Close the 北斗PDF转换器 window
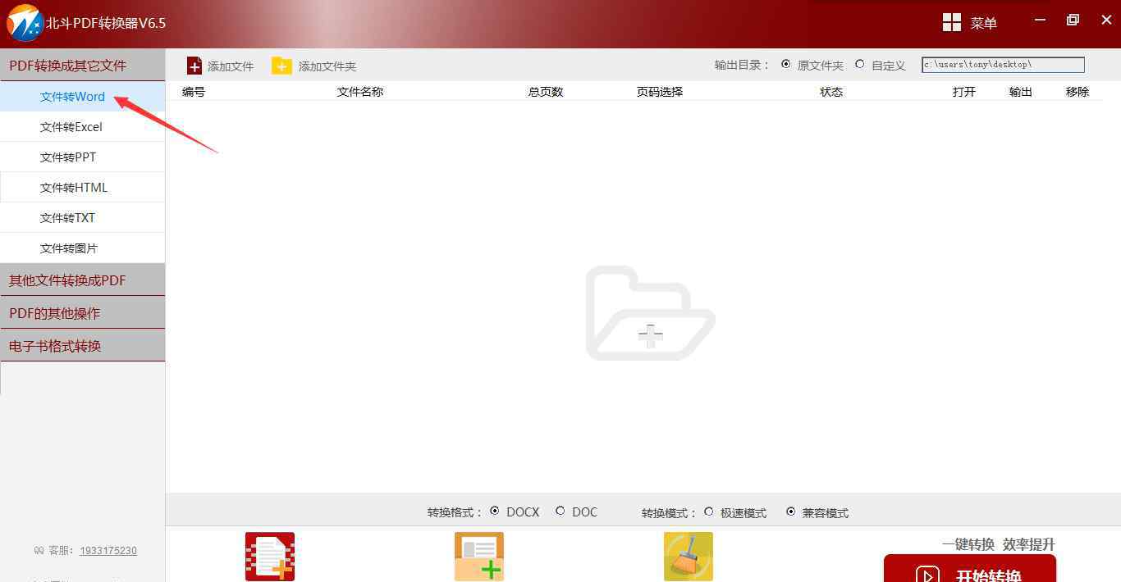Viewport: 1121px width, 582px height. (1106, 20)
